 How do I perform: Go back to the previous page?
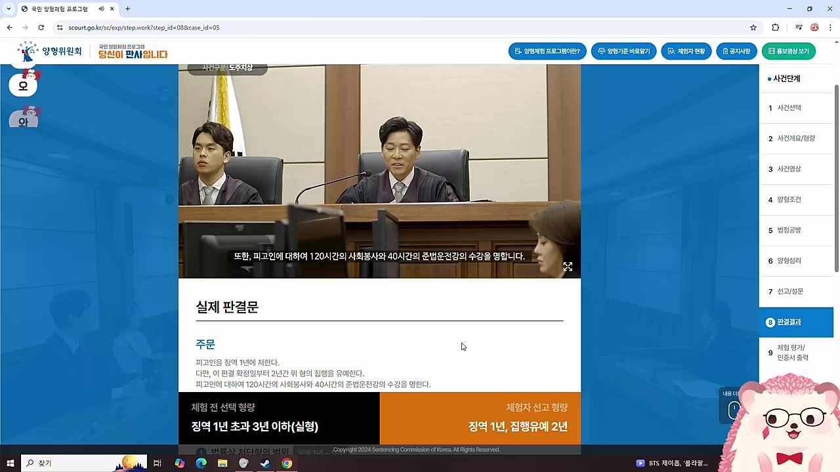pyautogui.click(x=9, y=28)
